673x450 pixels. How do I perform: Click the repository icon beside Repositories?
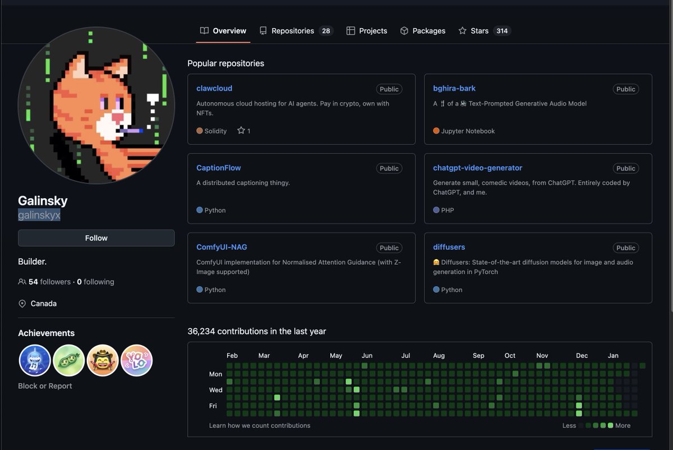coord(263,31)
